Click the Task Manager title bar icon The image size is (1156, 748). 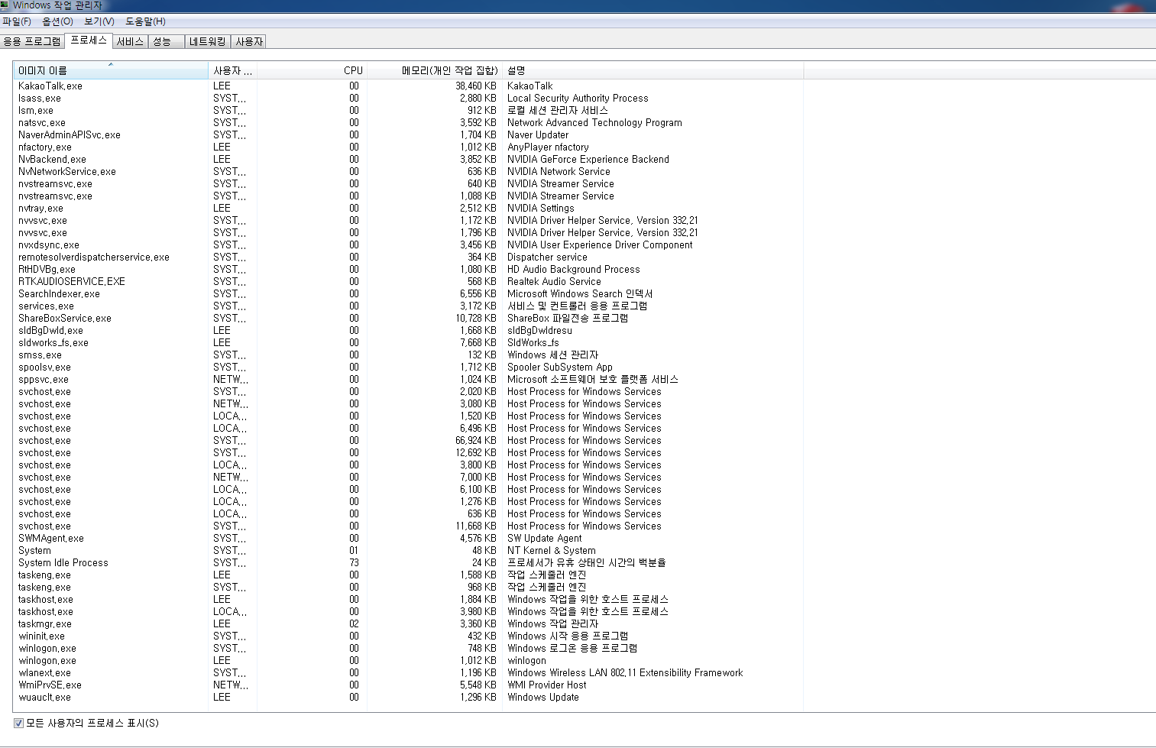point(5,5)
